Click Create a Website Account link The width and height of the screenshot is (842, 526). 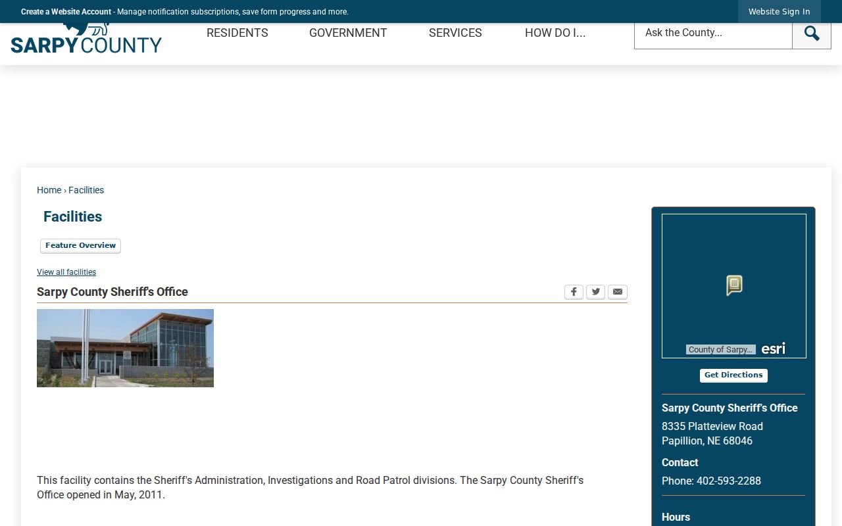pos(66,12)
